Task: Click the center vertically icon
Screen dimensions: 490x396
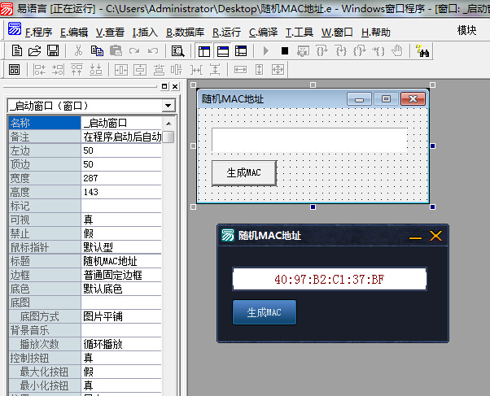Action: pos(140,70)
